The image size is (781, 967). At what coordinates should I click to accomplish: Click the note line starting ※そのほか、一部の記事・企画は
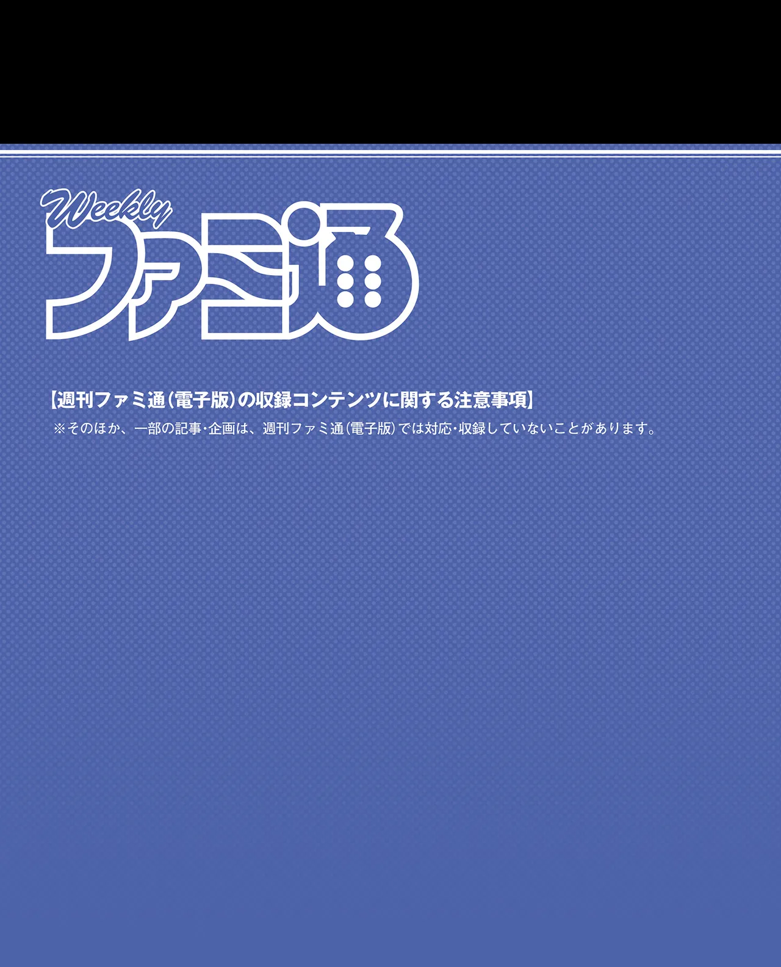click(x=356, y=428)
